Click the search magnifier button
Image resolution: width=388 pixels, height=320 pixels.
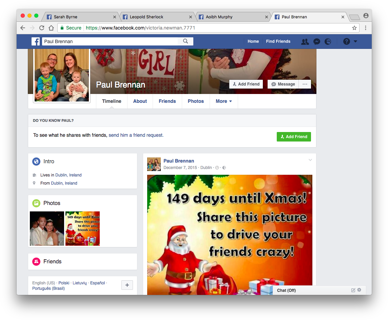pos(186,41)
